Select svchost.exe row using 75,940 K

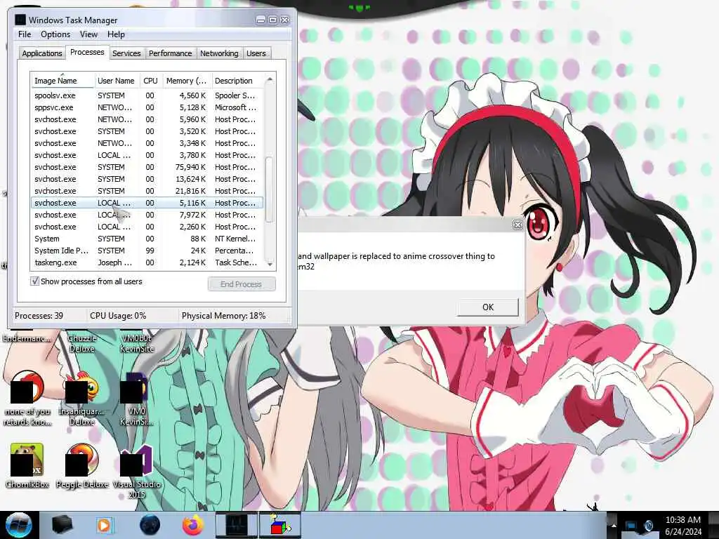pos(147,167)
